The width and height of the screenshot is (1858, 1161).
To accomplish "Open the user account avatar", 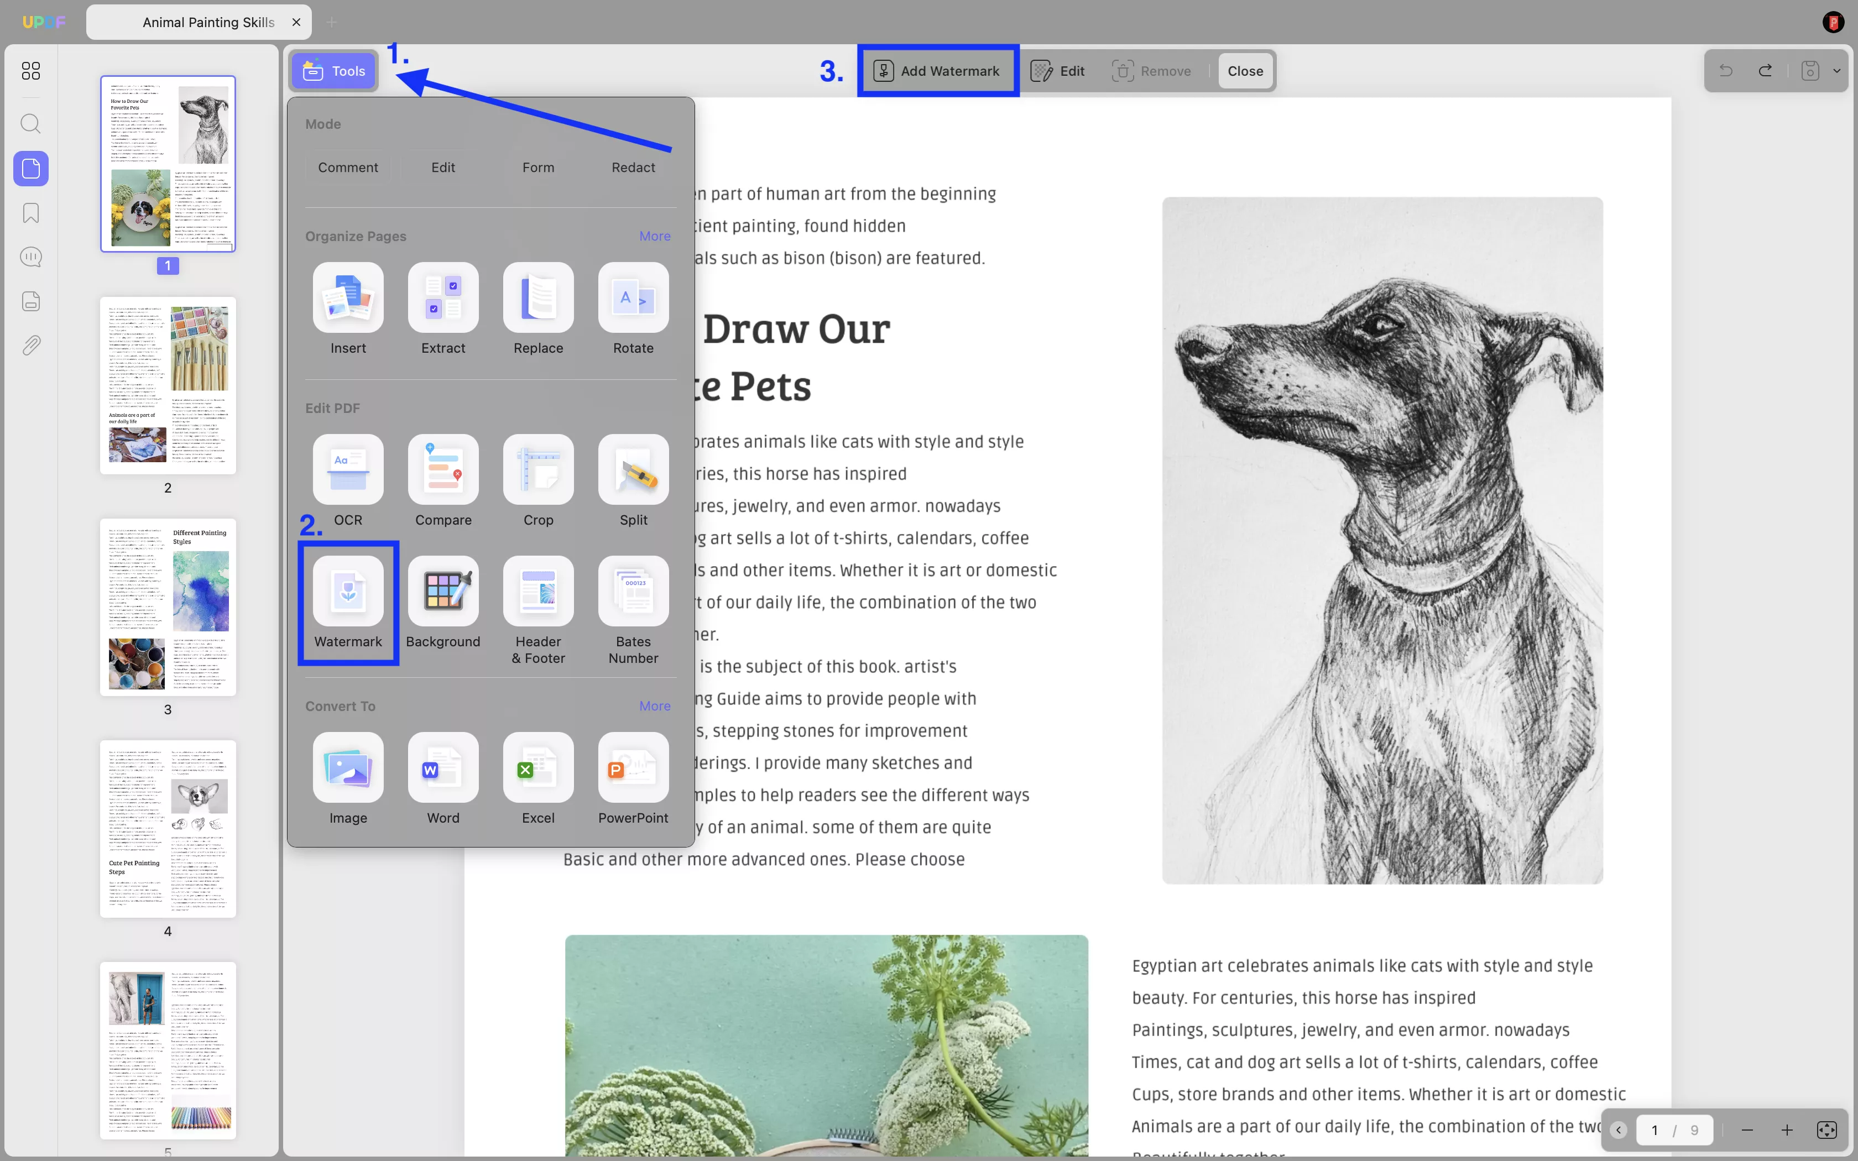I will click(1834, 22).
